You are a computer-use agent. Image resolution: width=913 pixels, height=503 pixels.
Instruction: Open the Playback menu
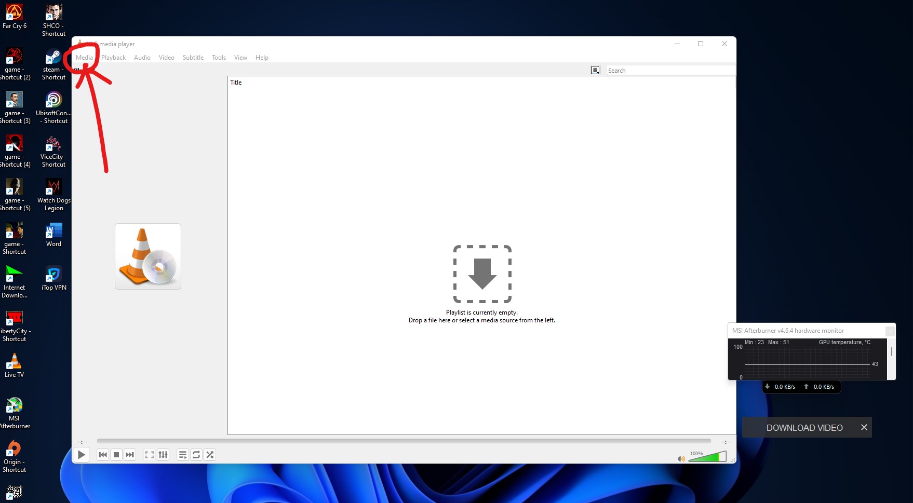[x=113, y=58]
